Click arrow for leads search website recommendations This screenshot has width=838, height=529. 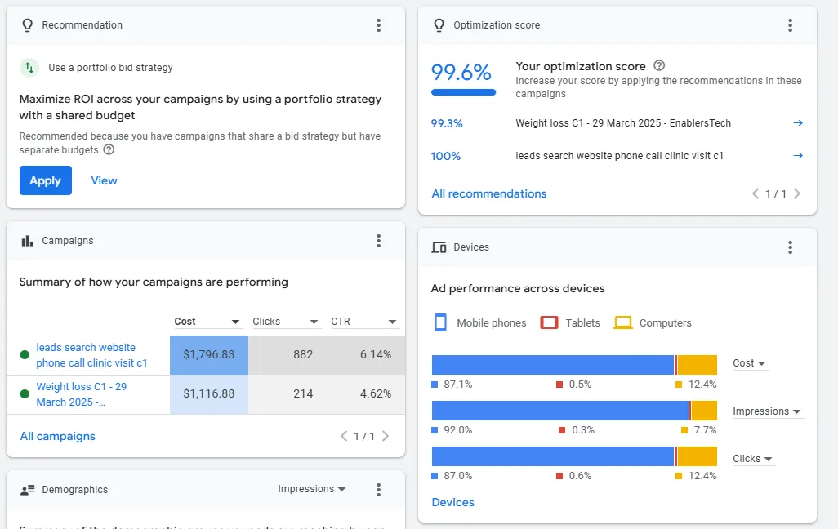coord(798,156)
